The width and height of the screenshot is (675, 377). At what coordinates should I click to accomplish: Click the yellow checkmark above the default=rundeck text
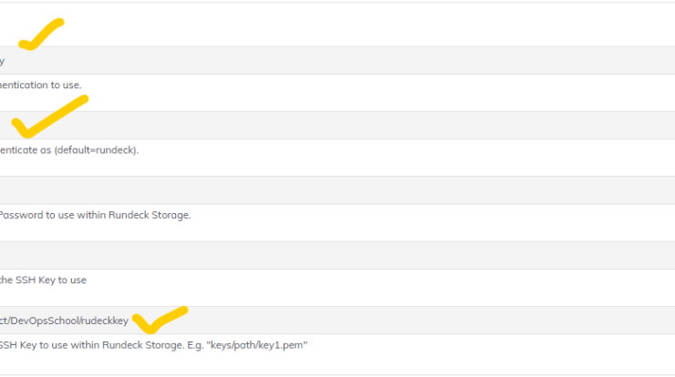50,117
